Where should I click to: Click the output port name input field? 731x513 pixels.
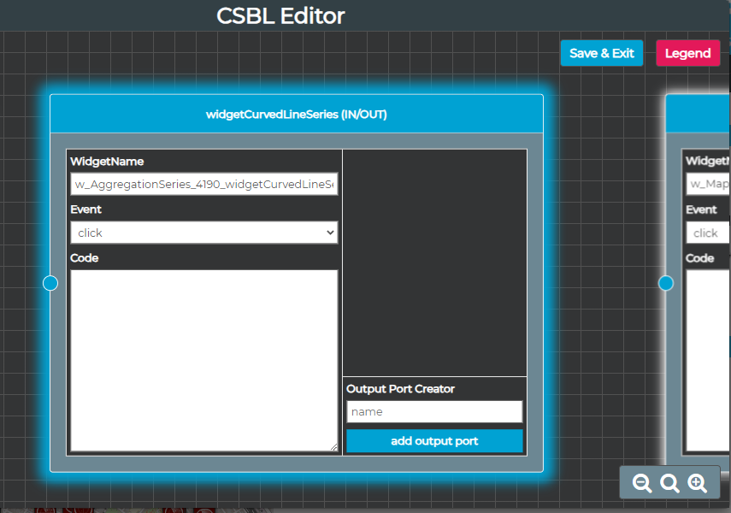point(434,411)
